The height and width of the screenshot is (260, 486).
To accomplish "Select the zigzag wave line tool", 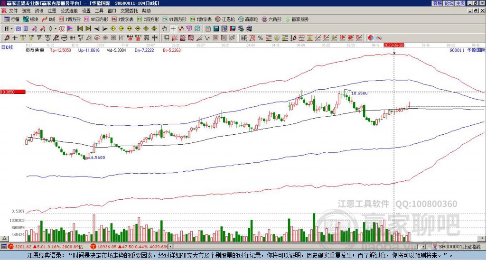I will tap(207, 38).
